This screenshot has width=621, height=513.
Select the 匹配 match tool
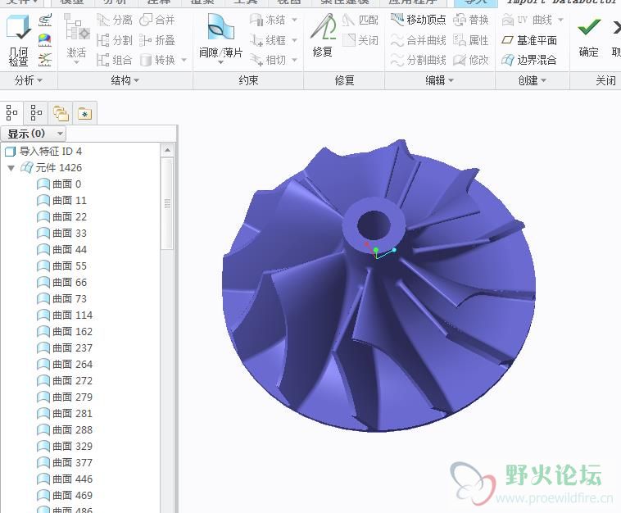tap(360, 20)
